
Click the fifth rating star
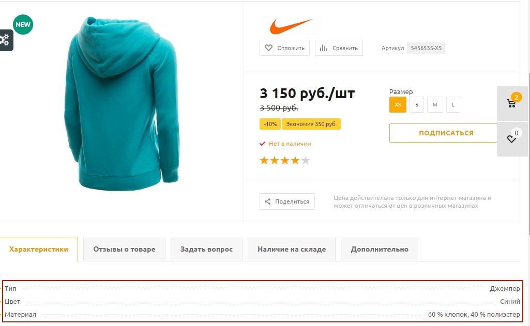tap(306, 160)
